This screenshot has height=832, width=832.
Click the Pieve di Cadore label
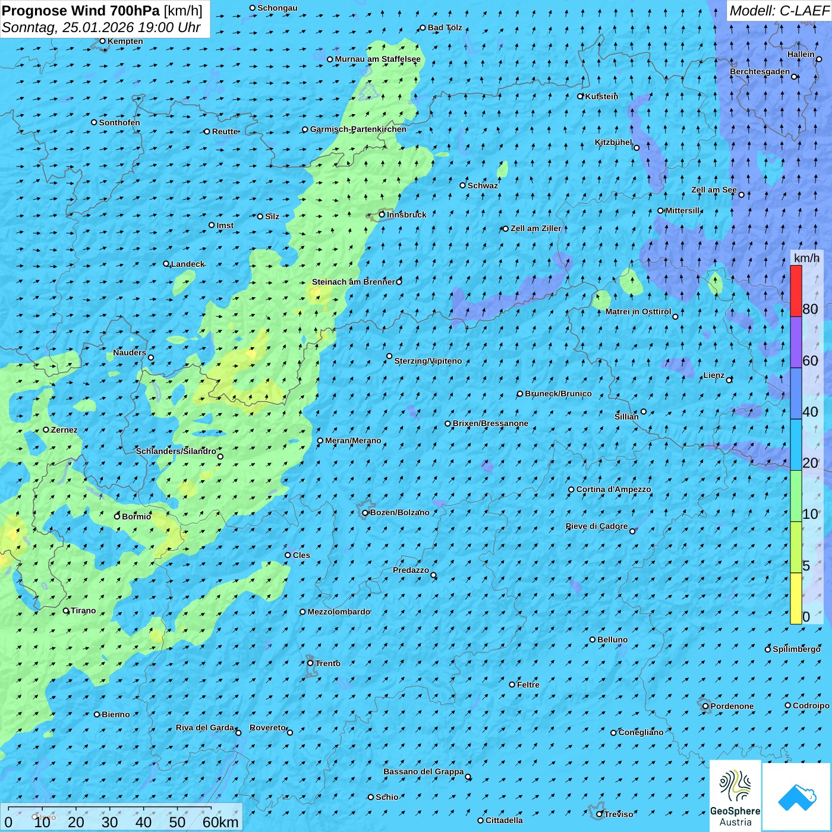click(596, 526)
